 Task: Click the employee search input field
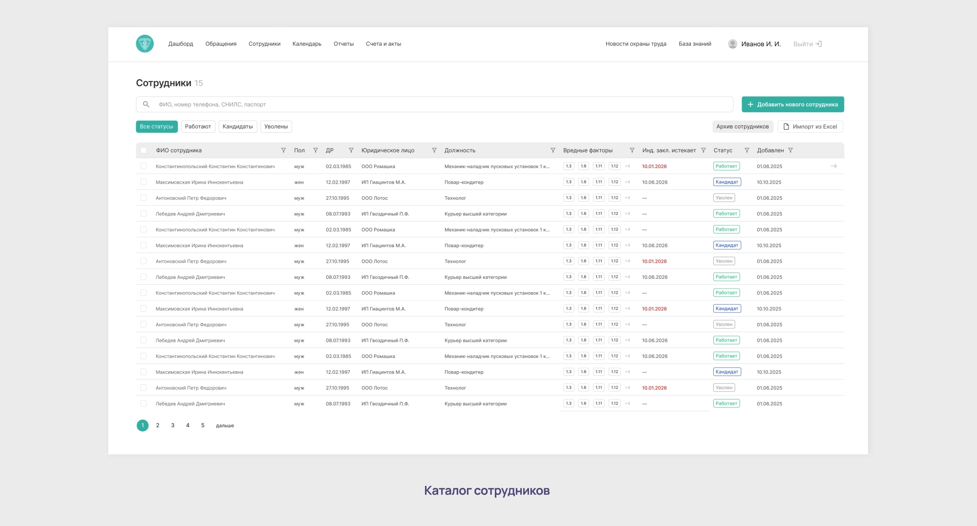[x=440, y=105]
